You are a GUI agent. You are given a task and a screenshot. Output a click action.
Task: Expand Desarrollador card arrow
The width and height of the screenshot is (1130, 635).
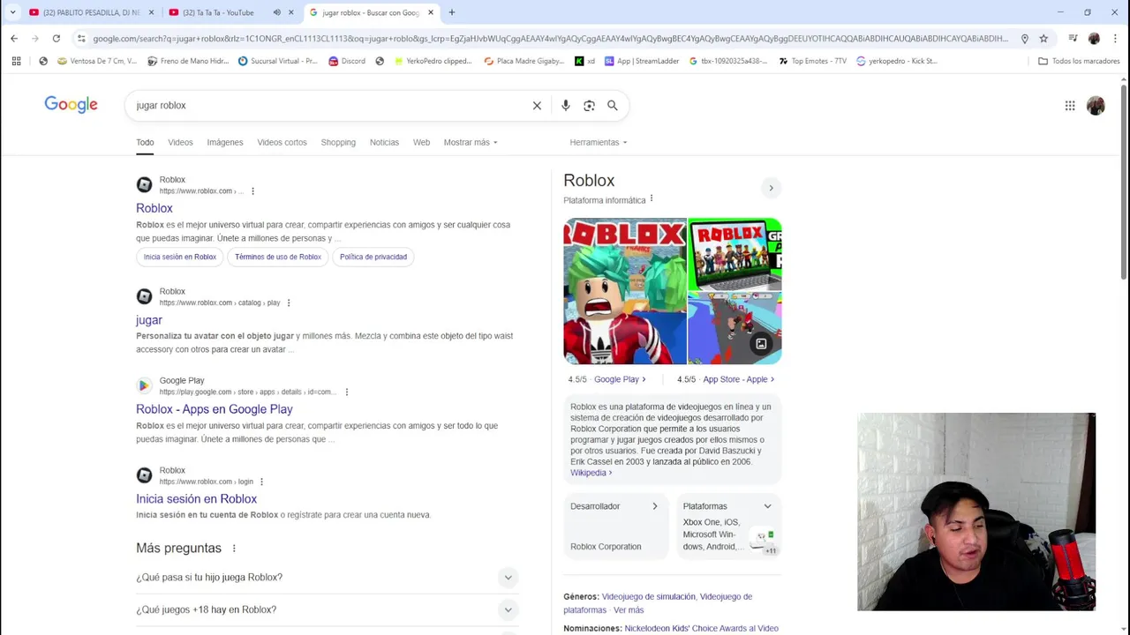(x=654, y=506)
